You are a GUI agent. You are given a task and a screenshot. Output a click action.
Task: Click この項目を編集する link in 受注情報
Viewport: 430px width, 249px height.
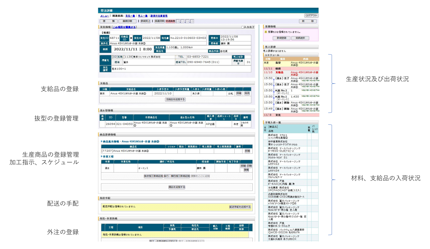124,27
